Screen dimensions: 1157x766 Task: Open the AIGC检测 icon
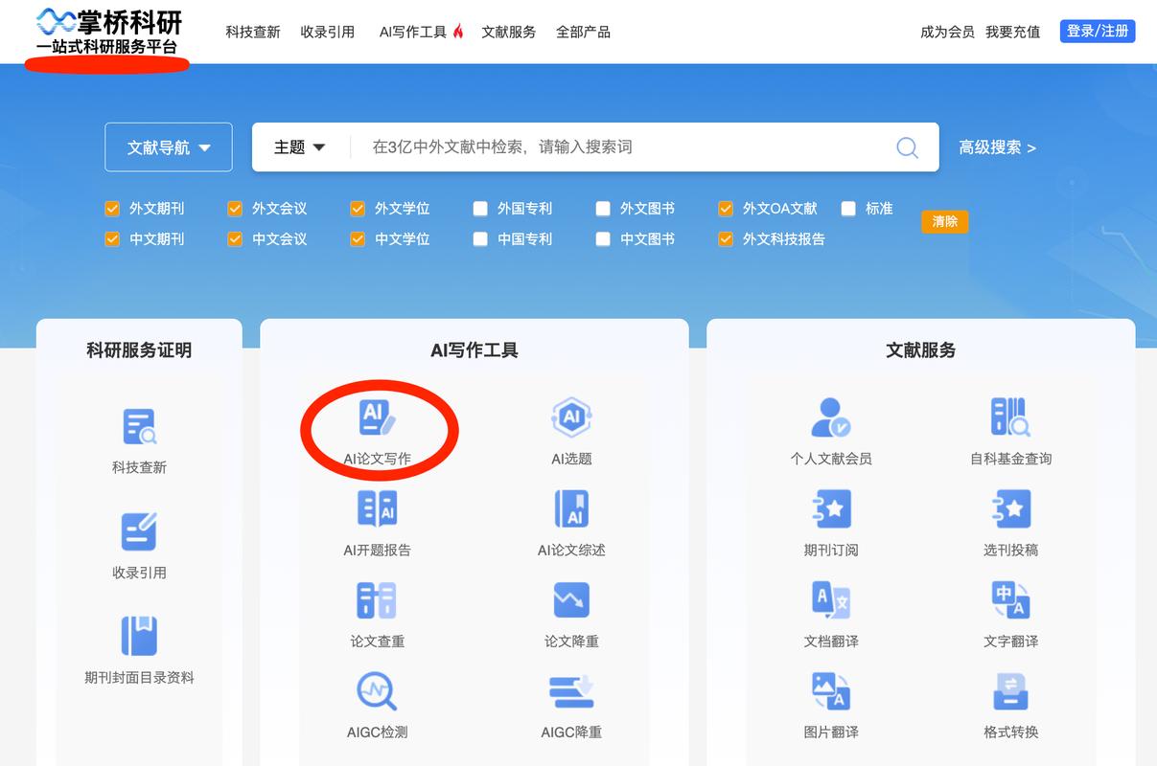coord(377,691)
